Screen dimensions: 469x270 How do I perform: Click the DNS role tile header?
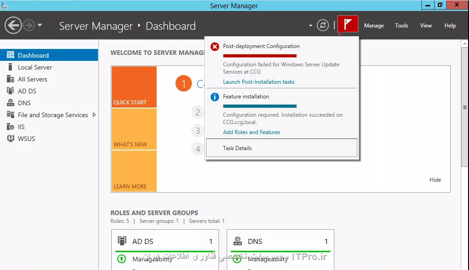(281, 241)
